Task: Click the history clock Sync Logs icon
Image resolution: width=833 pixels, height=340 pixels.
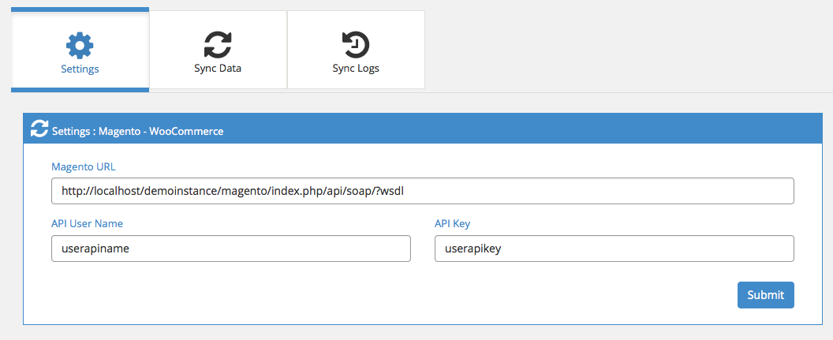Action: pyautogui.click(x=356, y=45)
